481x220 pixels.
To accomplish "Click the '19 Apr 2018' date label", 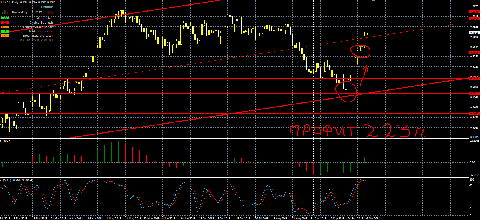I will coord(95,219).
